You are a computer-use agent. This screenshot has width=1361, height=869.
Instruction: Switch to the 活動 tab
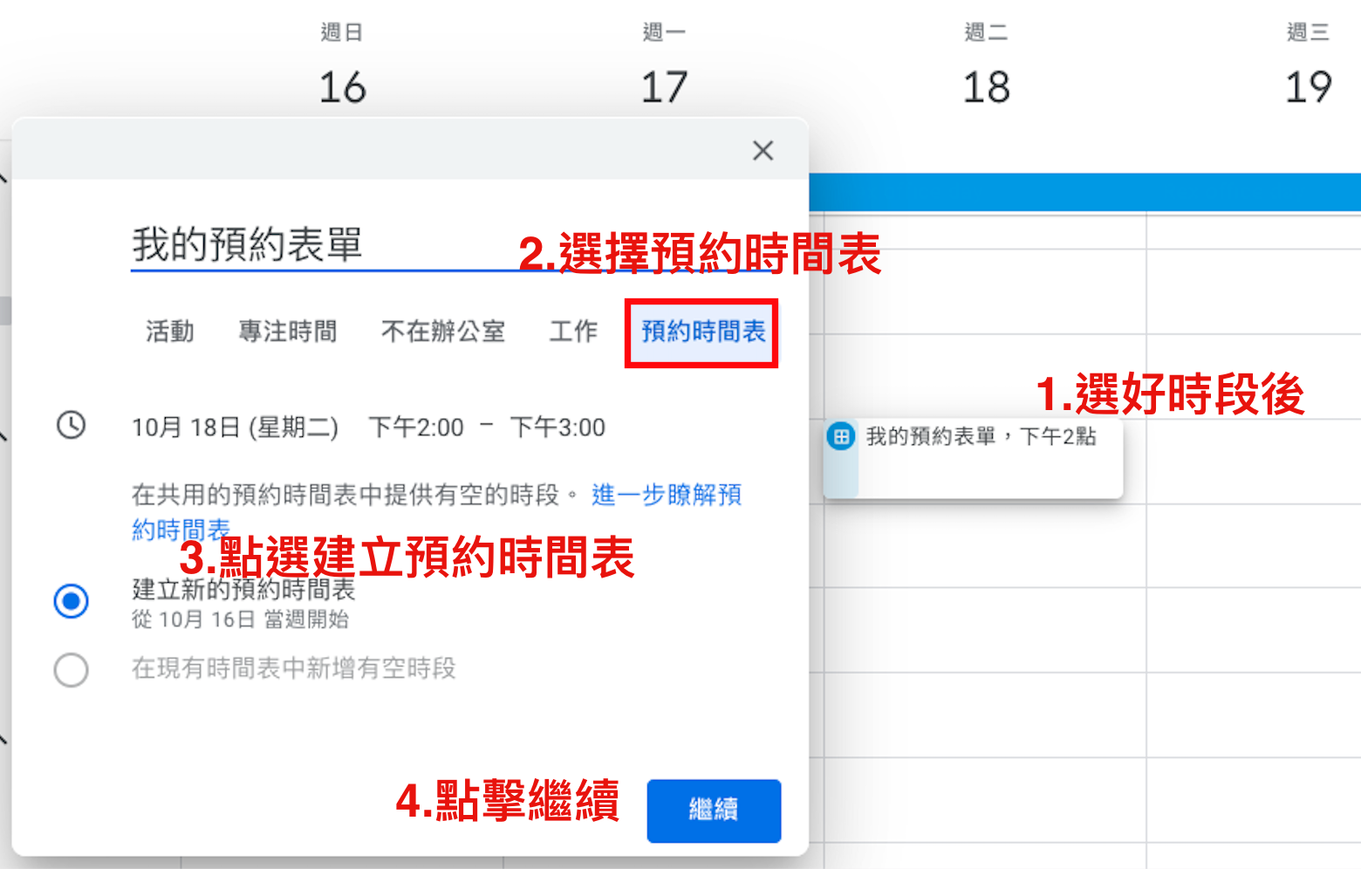click(169, 332)
